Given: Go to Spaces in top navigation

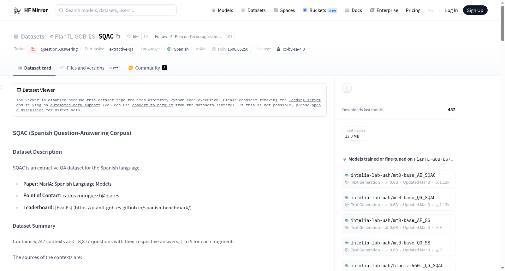Looking at the screenshot, I should (x=284, y=10).
